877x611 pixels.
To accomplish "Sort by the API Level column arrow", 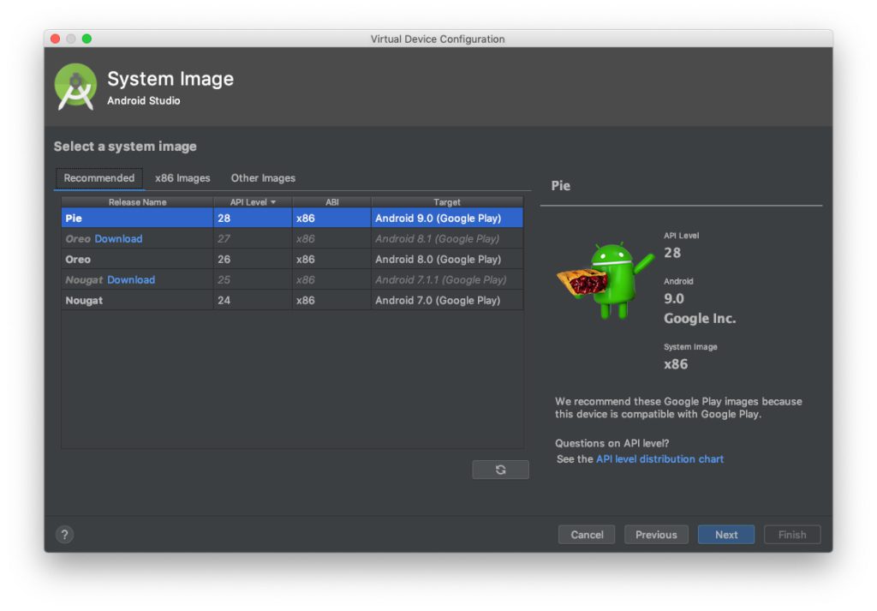I will pos(273,202).
